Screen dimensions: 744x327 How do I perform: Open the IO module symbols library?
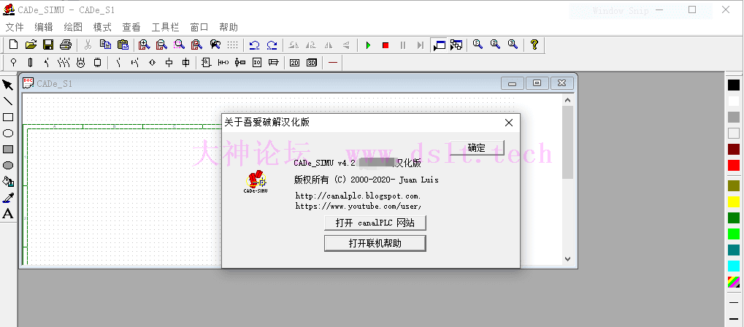pos(257,62)
